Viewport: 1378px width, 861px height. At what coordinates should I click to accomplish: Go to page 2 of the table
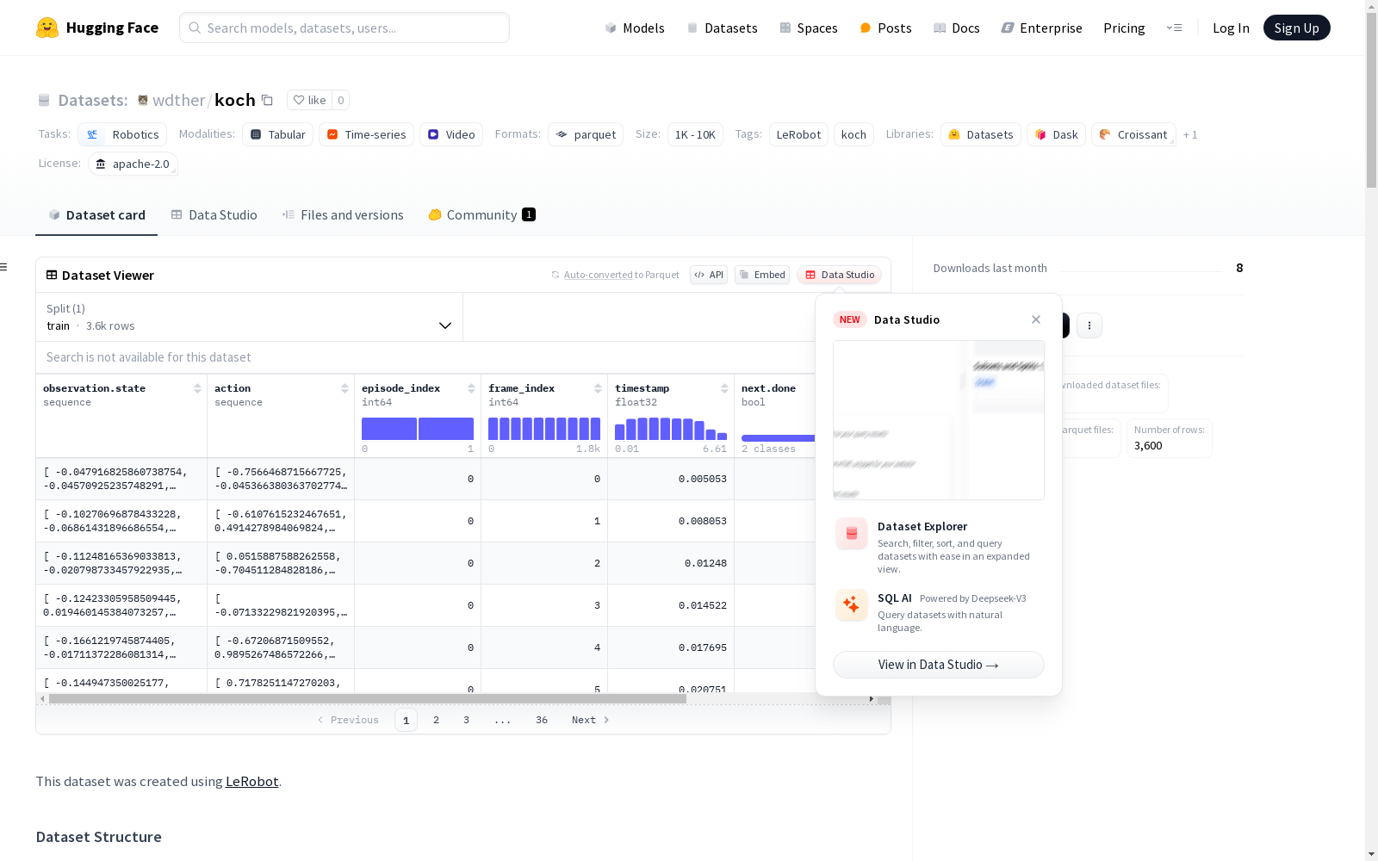[x=436, y=720]
